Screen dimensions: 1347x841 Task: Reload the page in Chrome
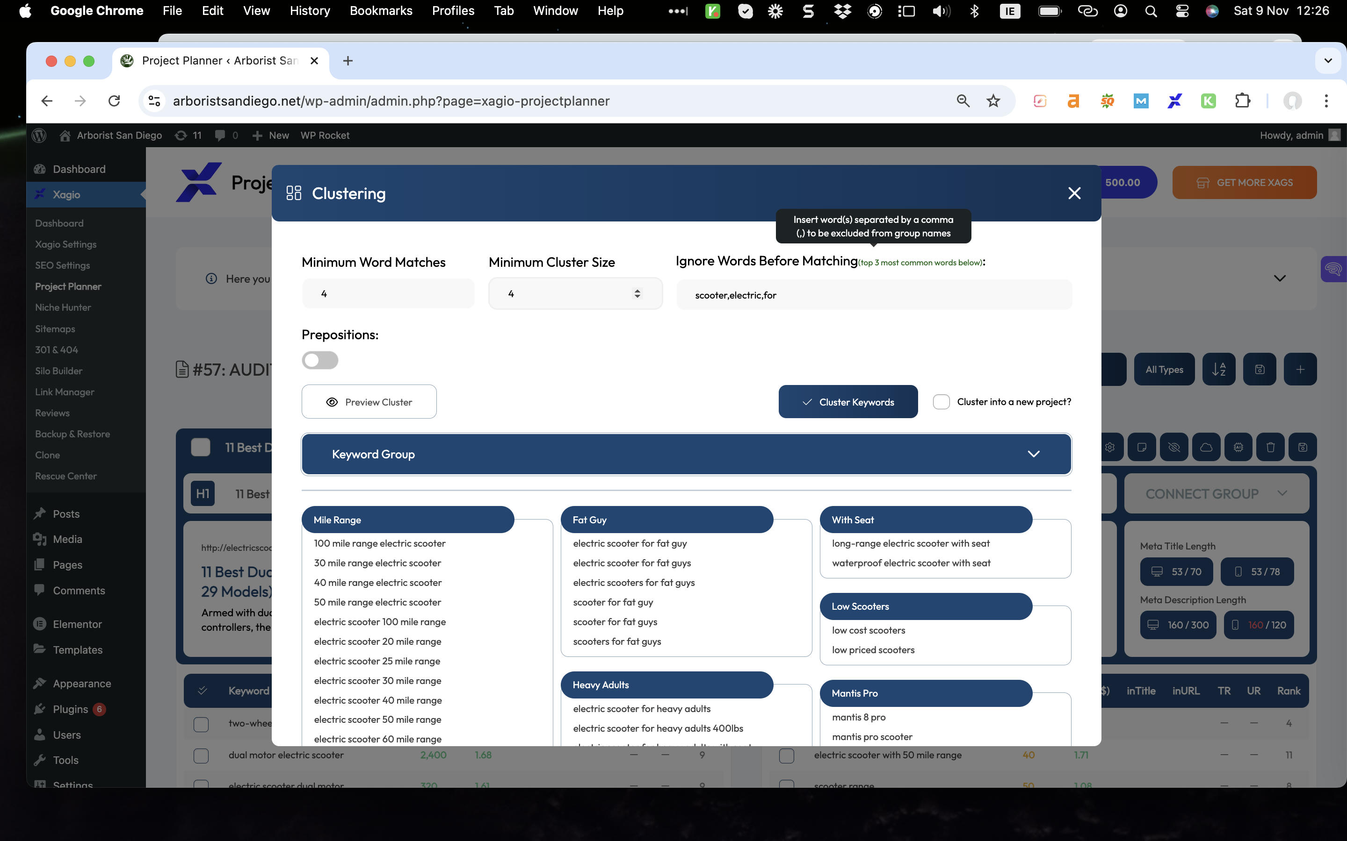point(114,100)
